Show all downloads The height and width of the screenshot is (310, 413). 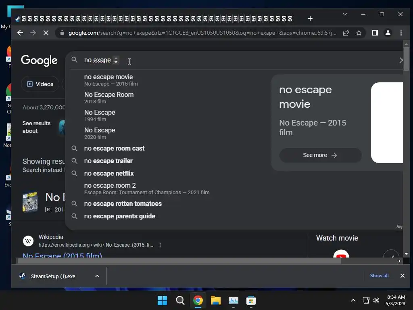379,275
